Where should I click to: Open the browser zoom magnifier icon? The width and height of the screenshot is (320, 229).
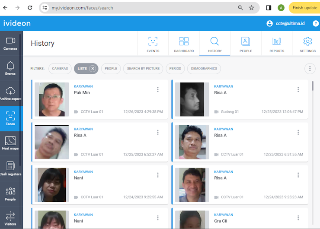(240, 8)
